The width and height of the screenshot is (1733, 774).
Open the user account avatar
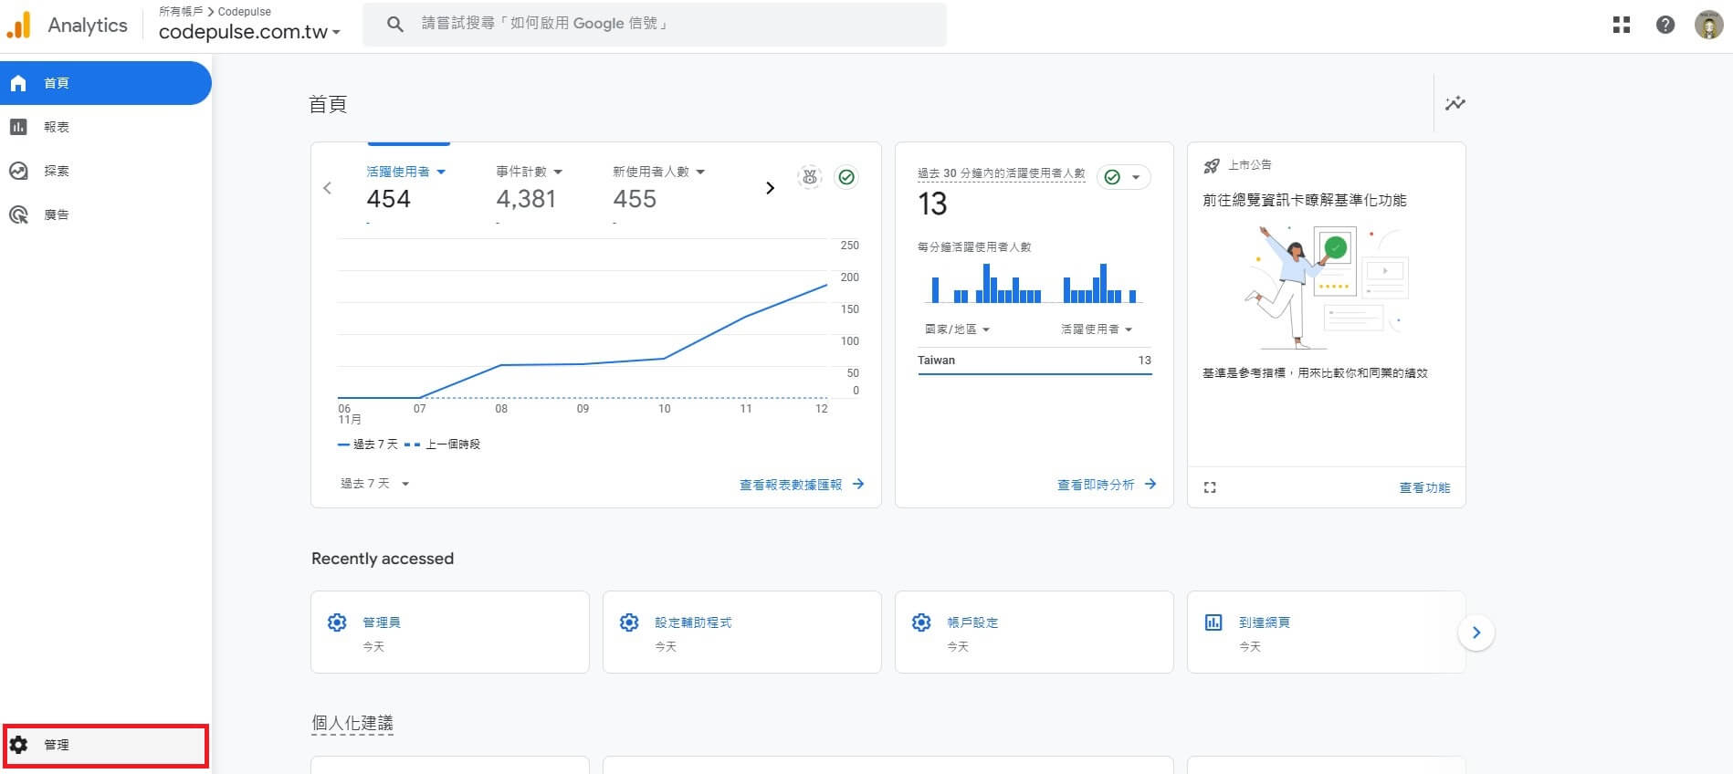click(1708, 25)
